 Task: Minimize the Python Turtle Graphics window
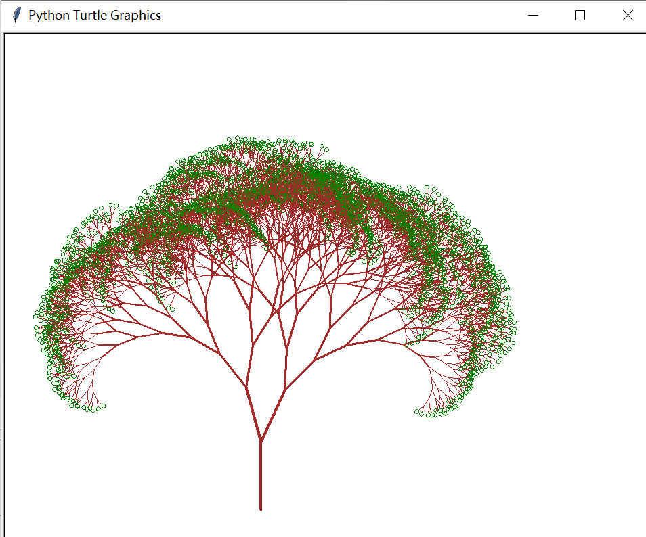tap(533, 16)
